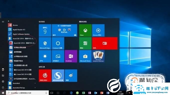170x95 pixels.
Task: Show hidden system tray icons
Action: click(x=127, y=93)
